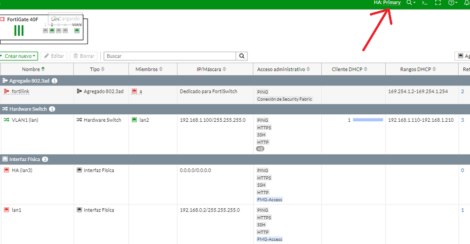Select LAN port A on faceplate
This screenshot has height=244, width=470.
pos(65,31)
